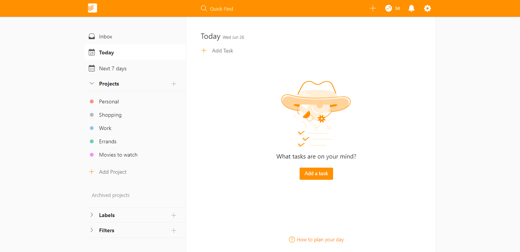Expand the Filters section chevron

click(91, 230)
